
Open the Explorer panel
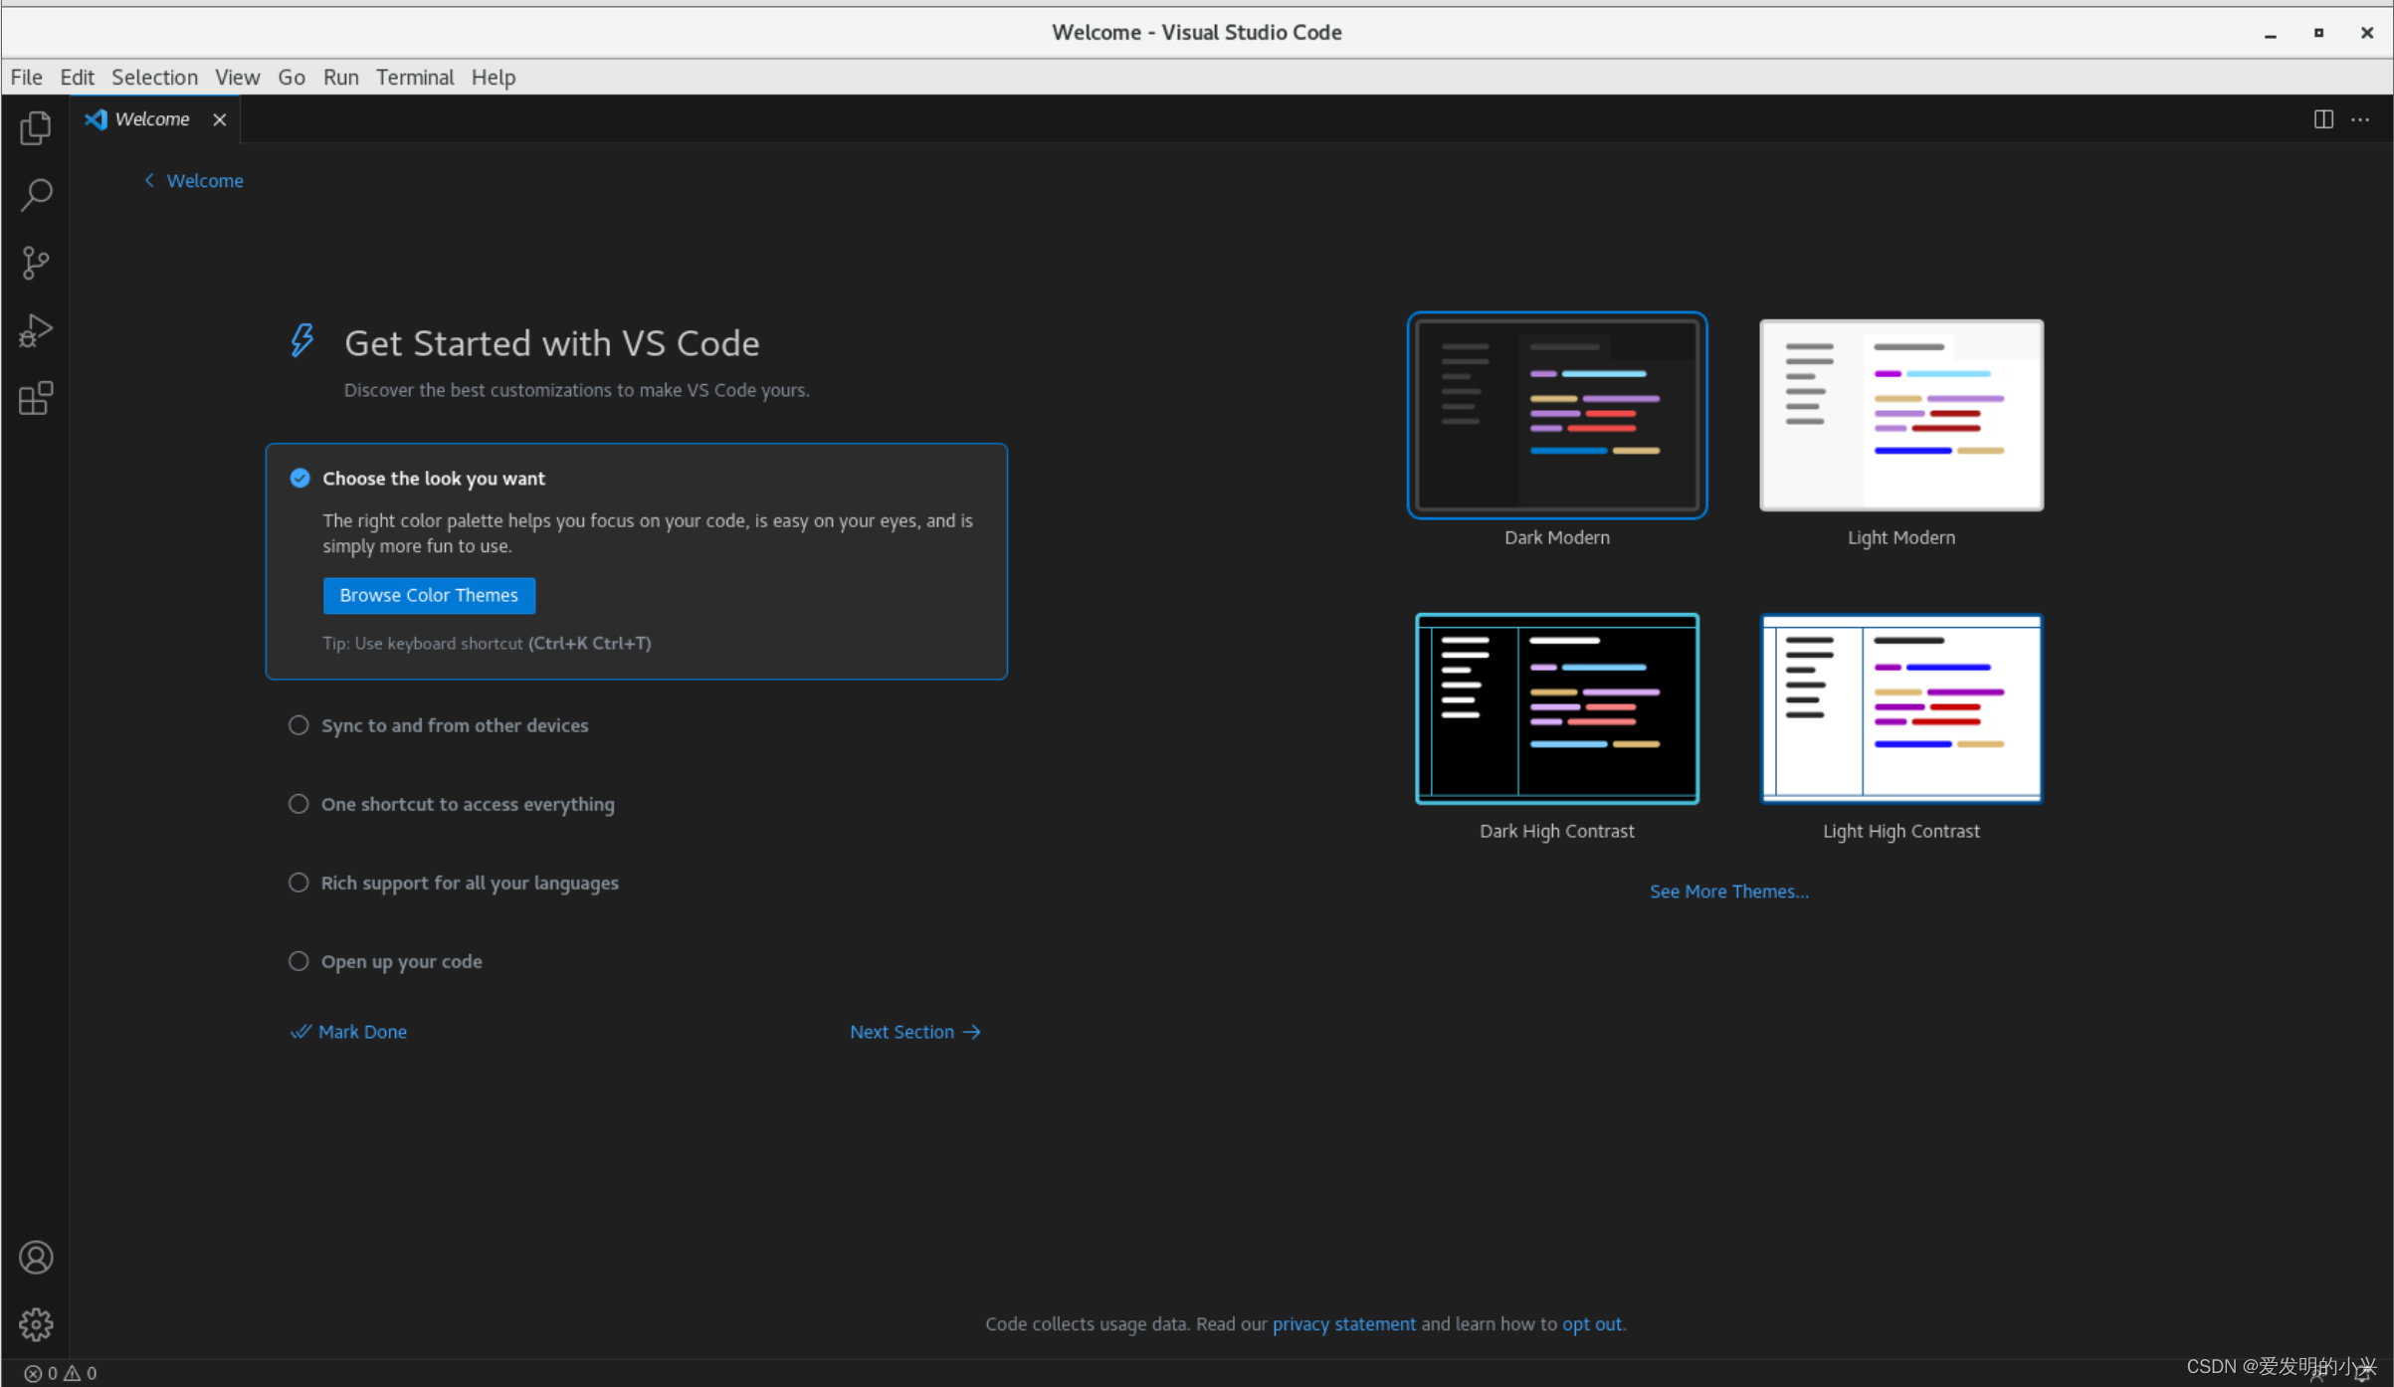click(35, 130)
